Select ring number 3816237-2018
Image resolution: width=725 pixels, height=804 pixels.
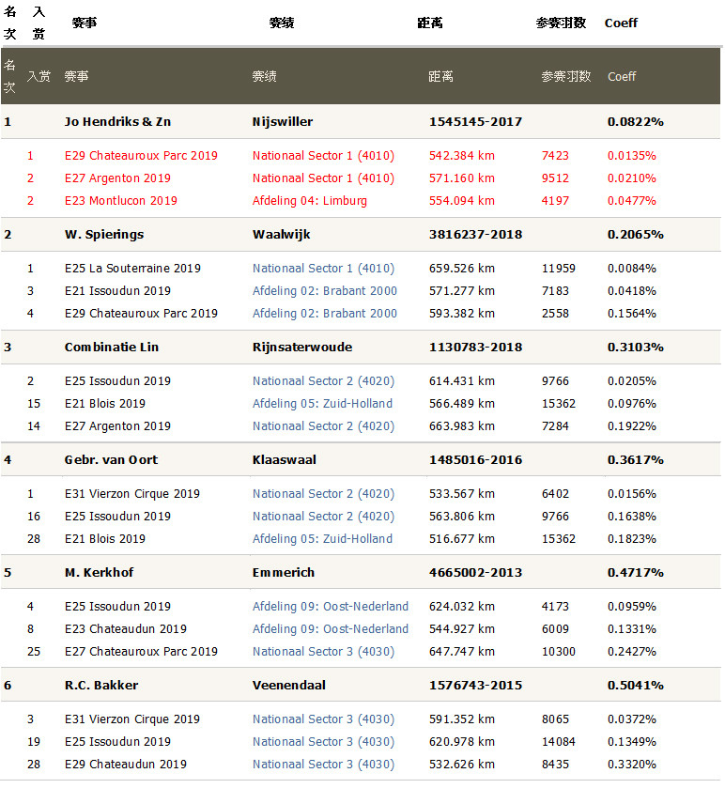475,235
